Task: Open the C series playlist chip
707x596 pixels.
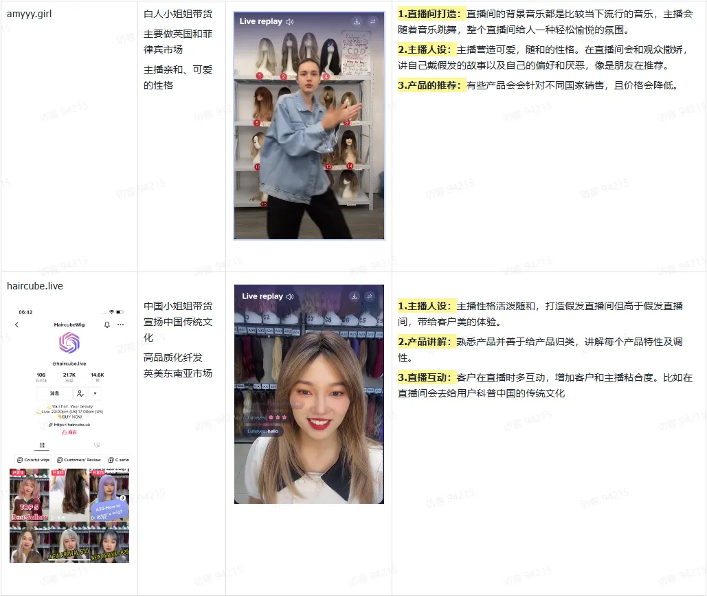Action: point(118,460)
